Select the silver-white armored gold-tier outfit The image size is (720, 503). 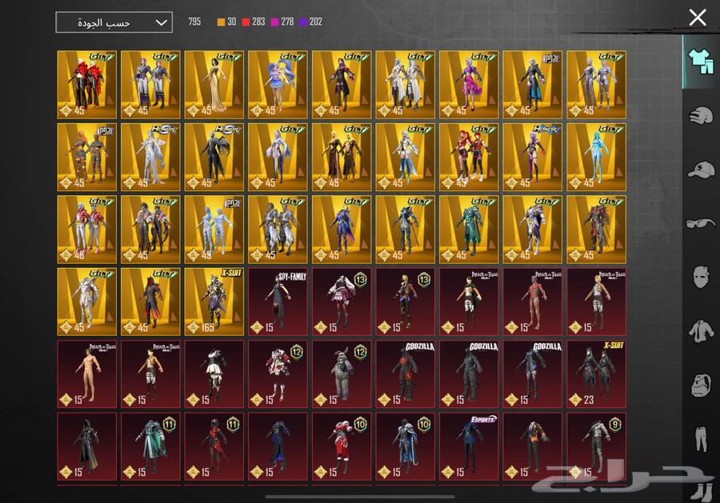[86, 302]
